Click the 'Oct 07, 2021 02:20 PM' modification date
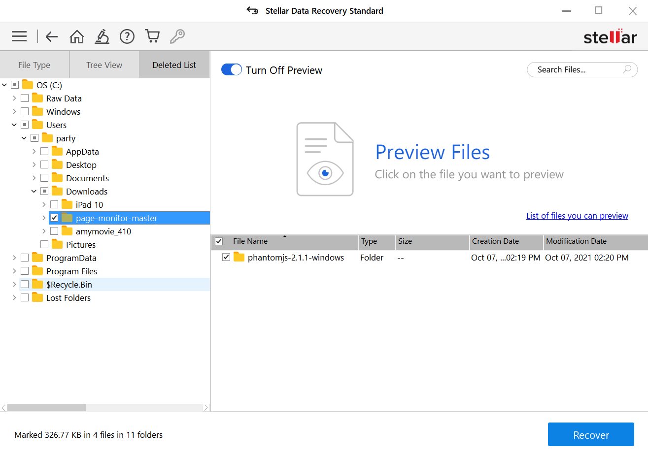Image resolution: width=648 pixels, height=456 pixels. 587,257
